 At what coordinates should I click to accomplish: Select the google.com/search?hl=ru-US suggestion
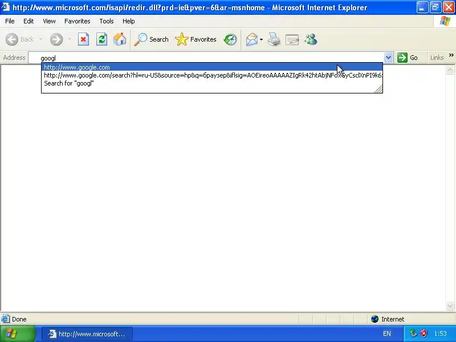coord(212,75)
